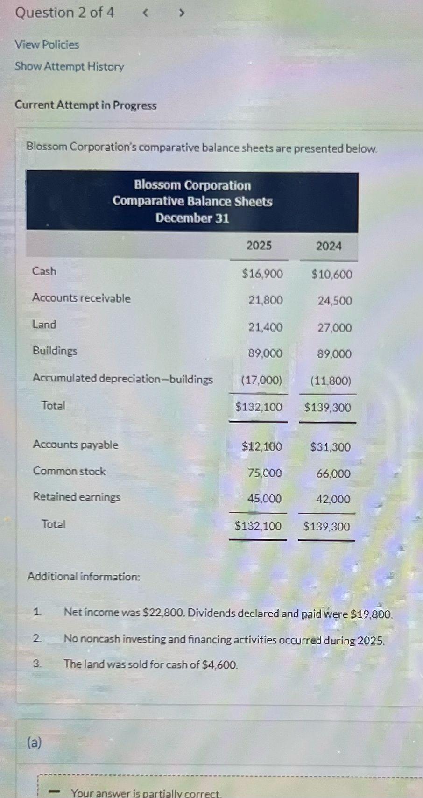Select the 2025 column header
Screen dimensions: 423x798
(x=259, y=245)
